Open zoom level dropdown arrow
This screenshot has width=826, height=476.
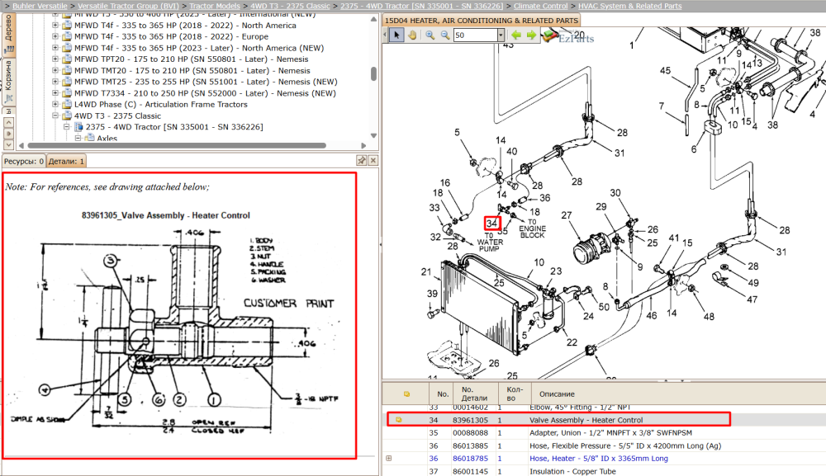pyautogui.click(x=501, y=35)
